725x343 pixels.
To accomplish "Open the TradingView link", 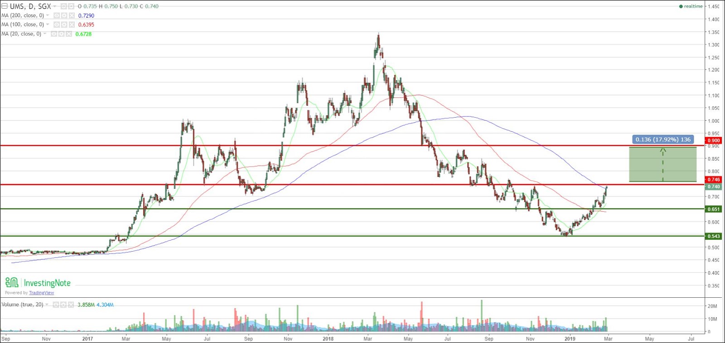I will [41, 293].
